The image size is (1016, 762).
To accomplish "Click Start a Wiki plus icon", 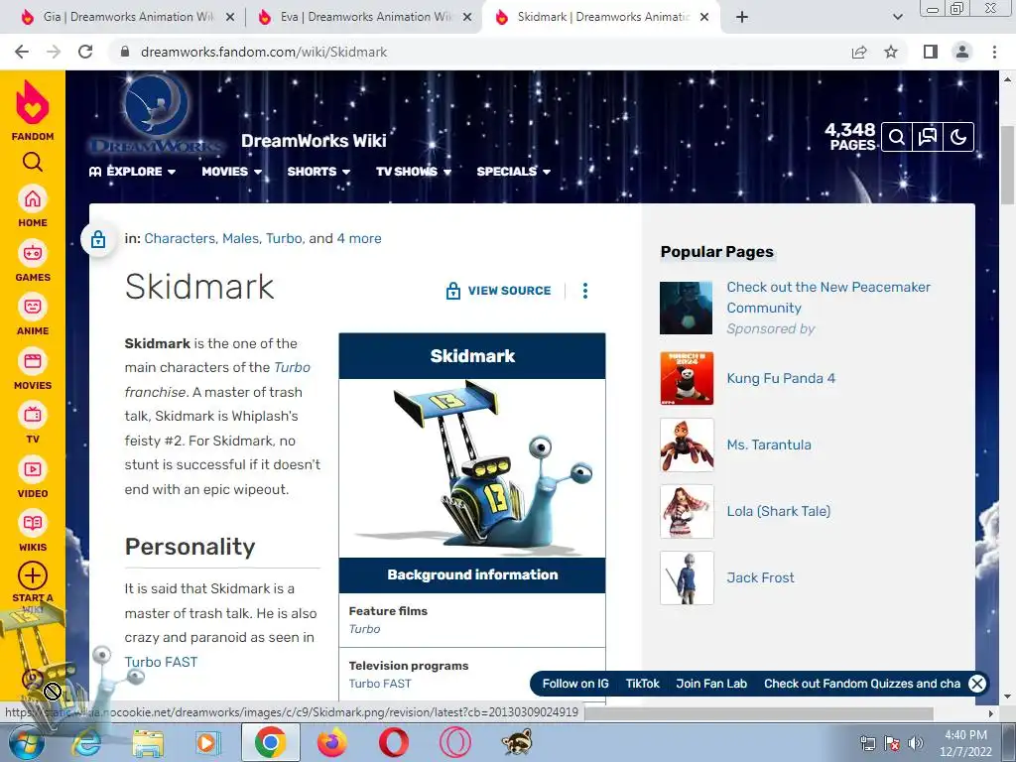I will pyautogui.click(x=33, y=575).
